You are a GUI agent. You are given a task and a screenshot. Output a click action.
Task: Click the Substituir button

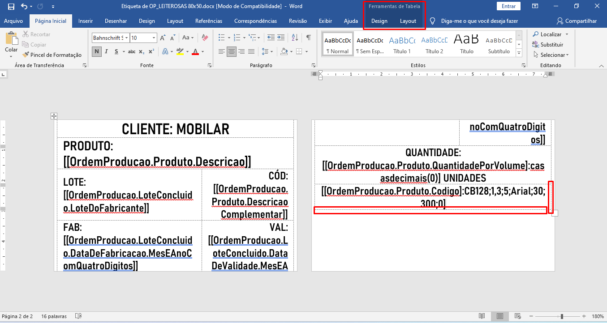pos(547,45)
